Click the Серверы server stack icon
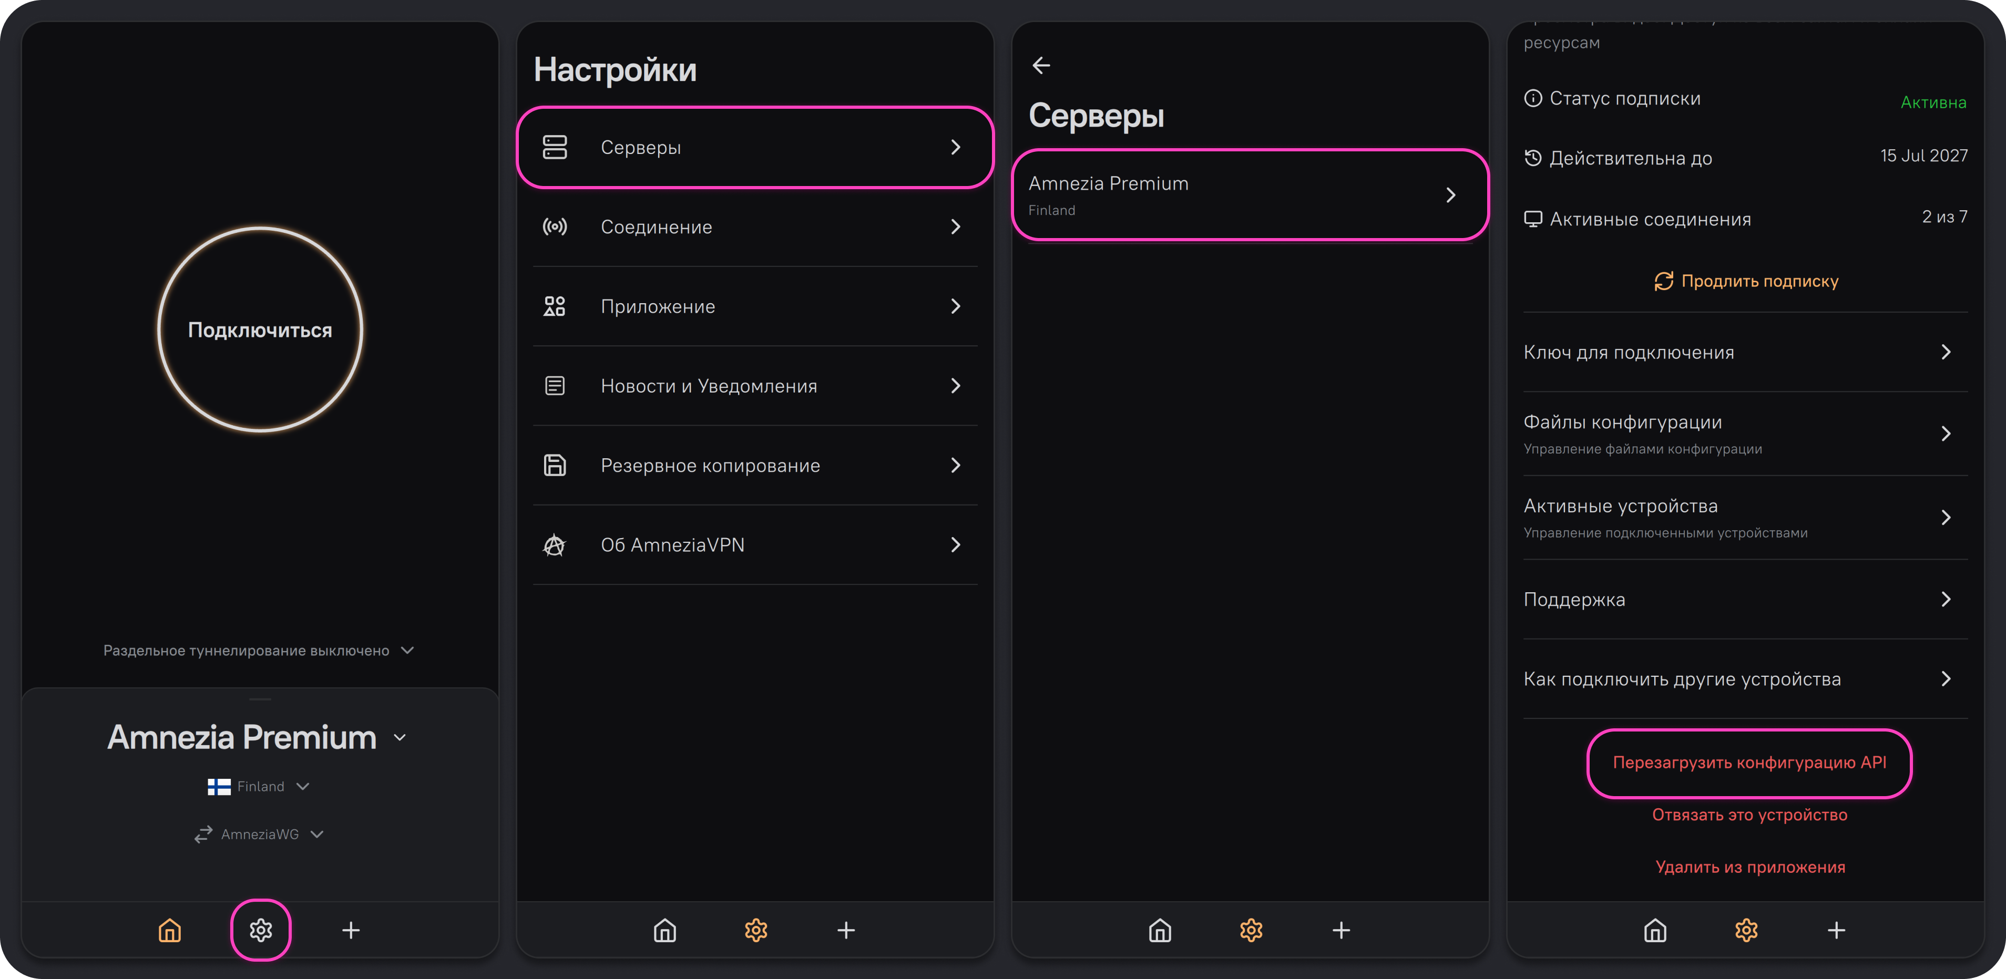 tap(555, 147)
